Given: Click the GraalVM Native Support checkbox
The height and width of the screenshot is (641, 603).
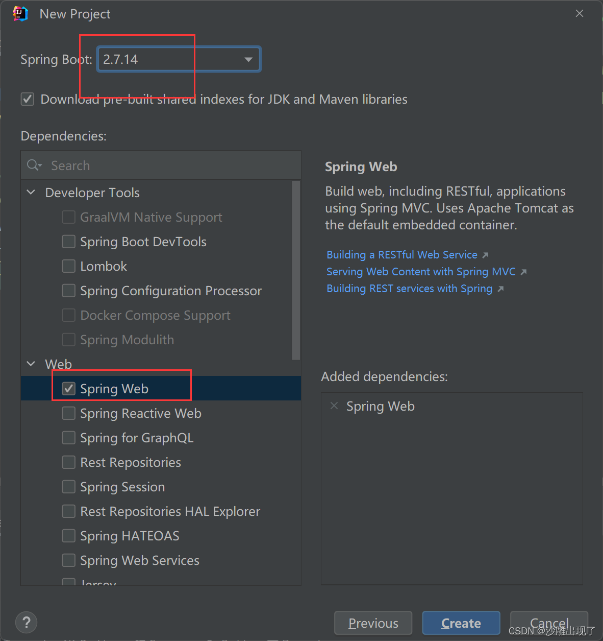Looking at the screenshot, I should 69,217.
